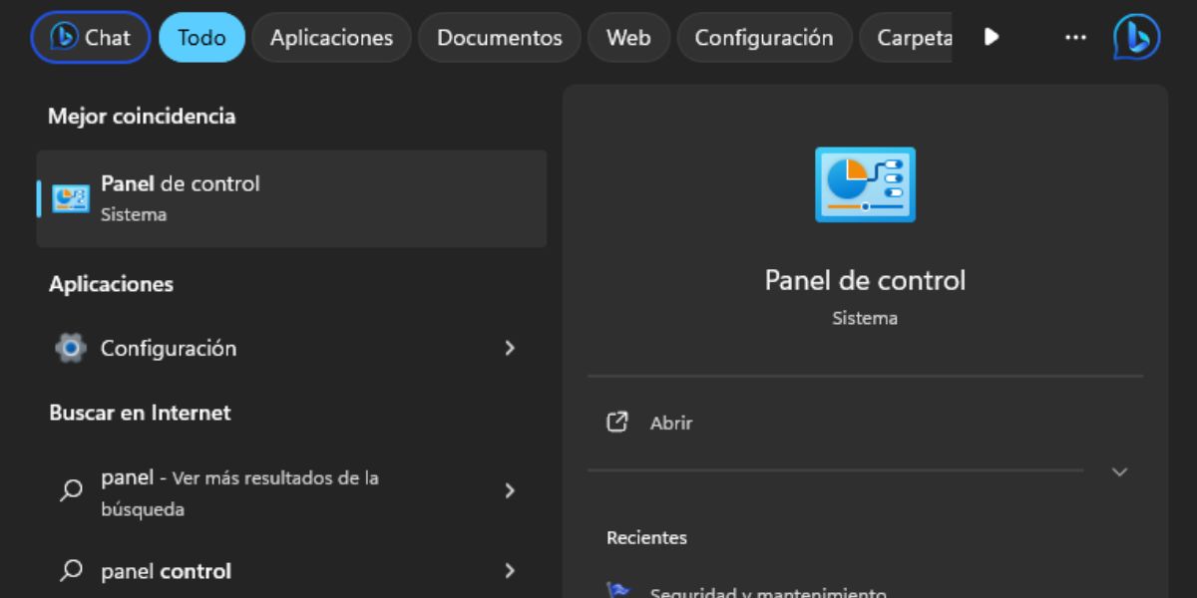Click the Seguridad y mantenimiento flag icon
Viewport: 1197px width, 598px height.
click(x=618, y=590)
